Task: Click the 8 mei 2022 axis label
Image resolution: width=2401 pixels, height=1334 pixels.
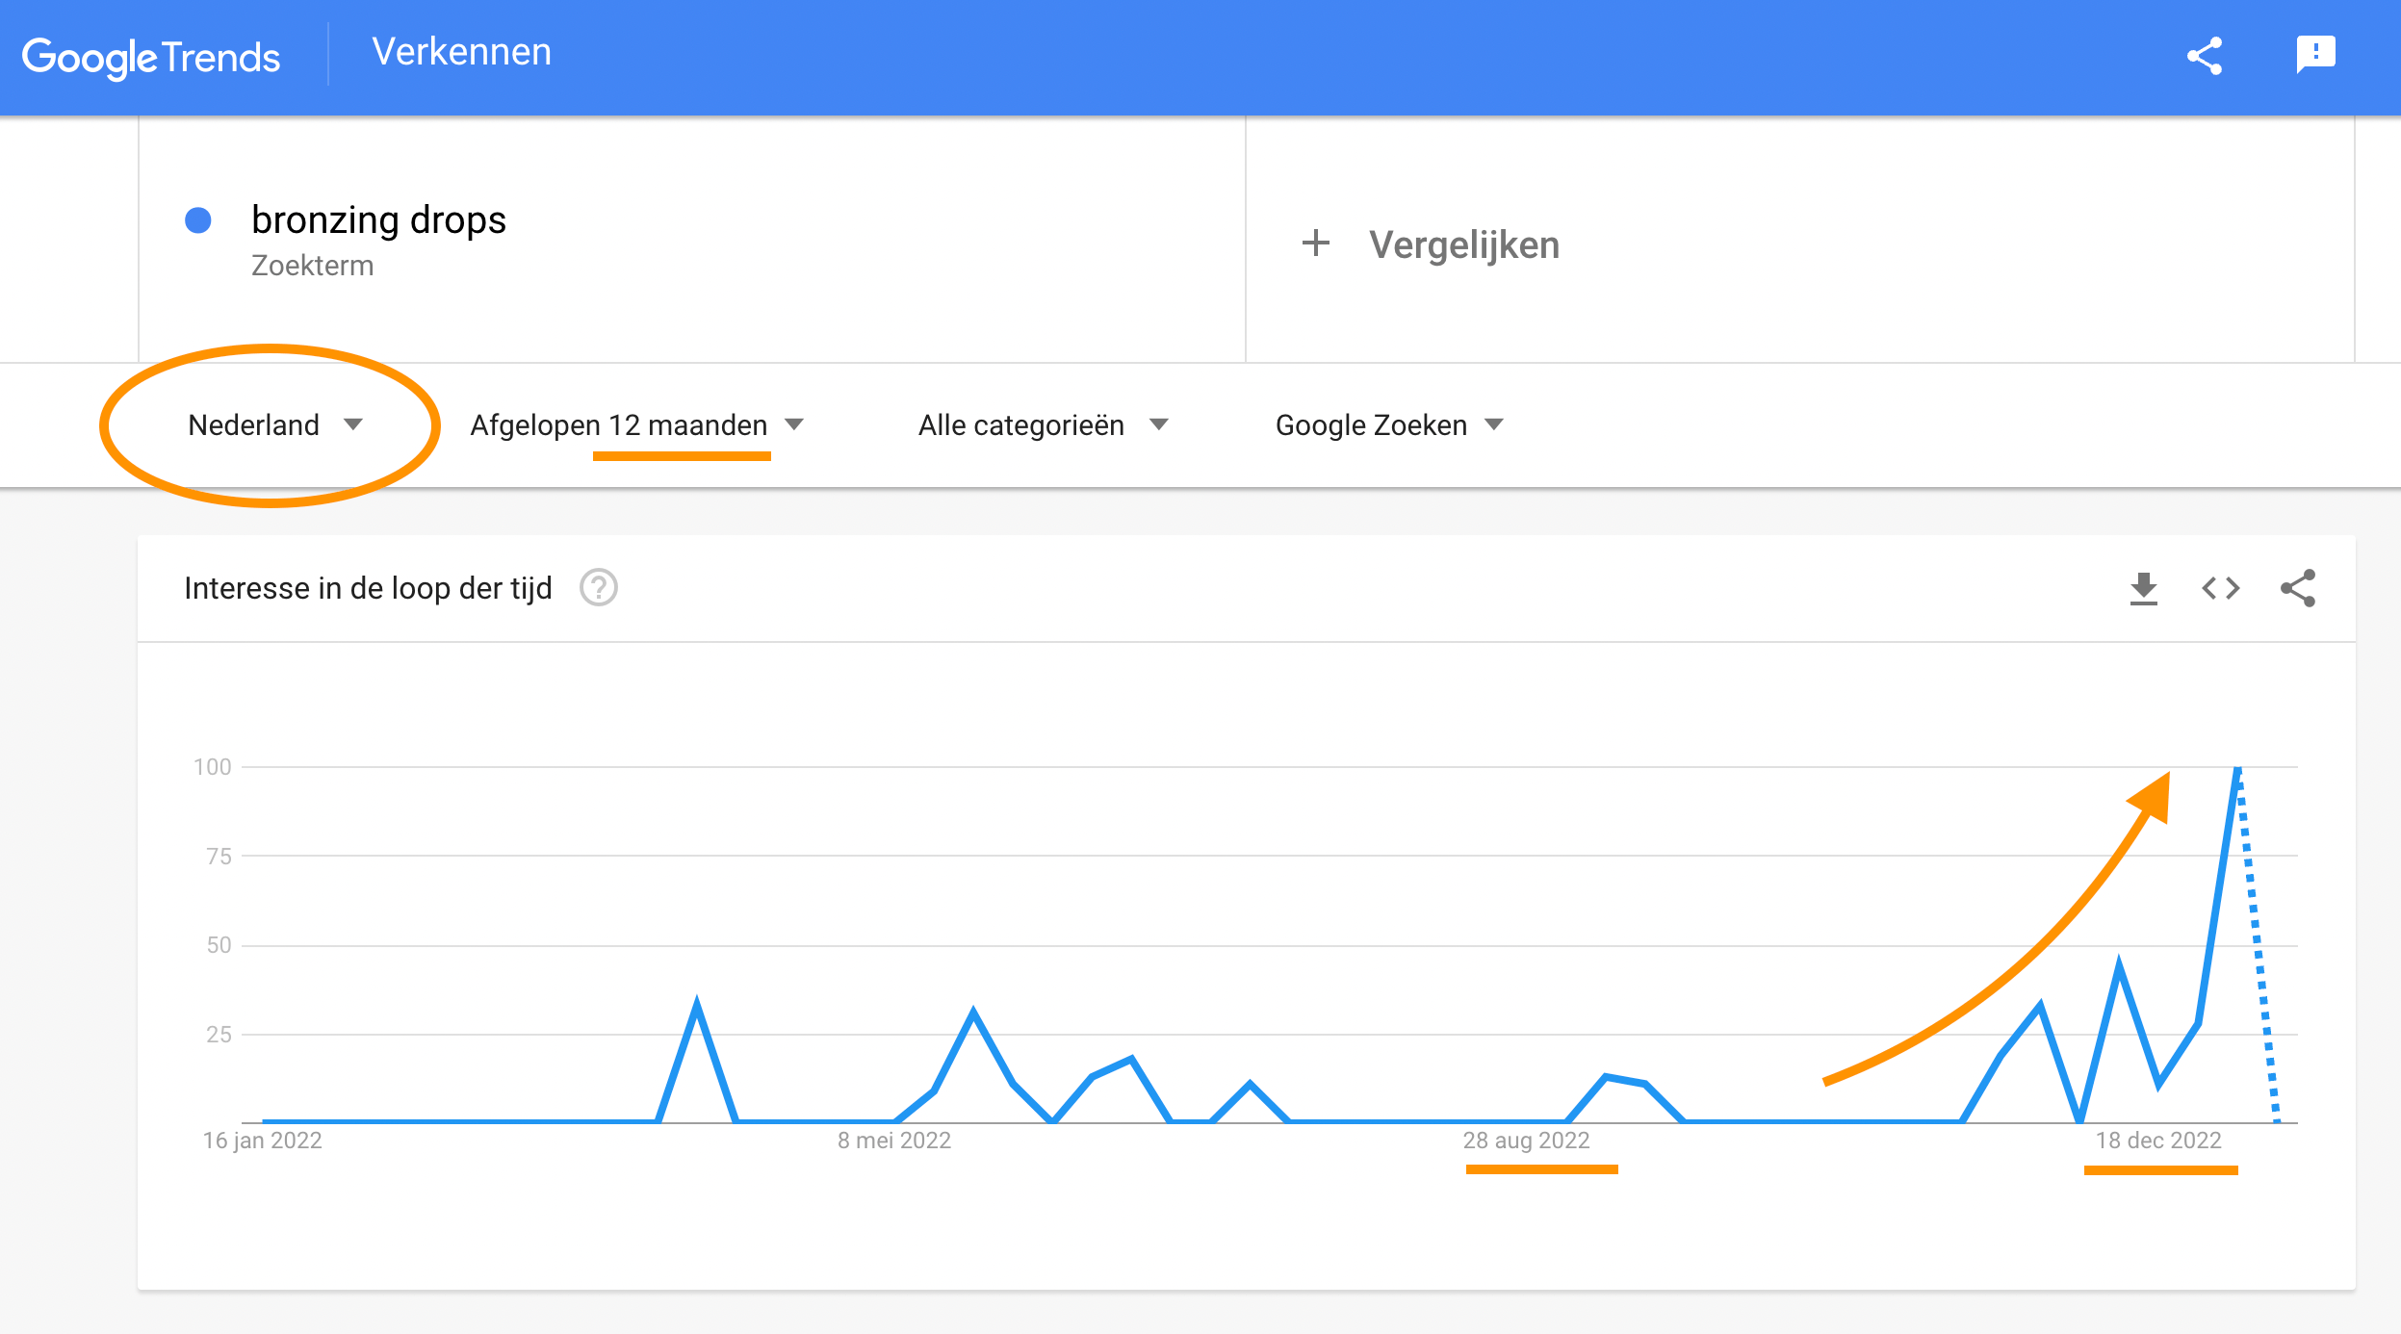Action: [894, 1141]
